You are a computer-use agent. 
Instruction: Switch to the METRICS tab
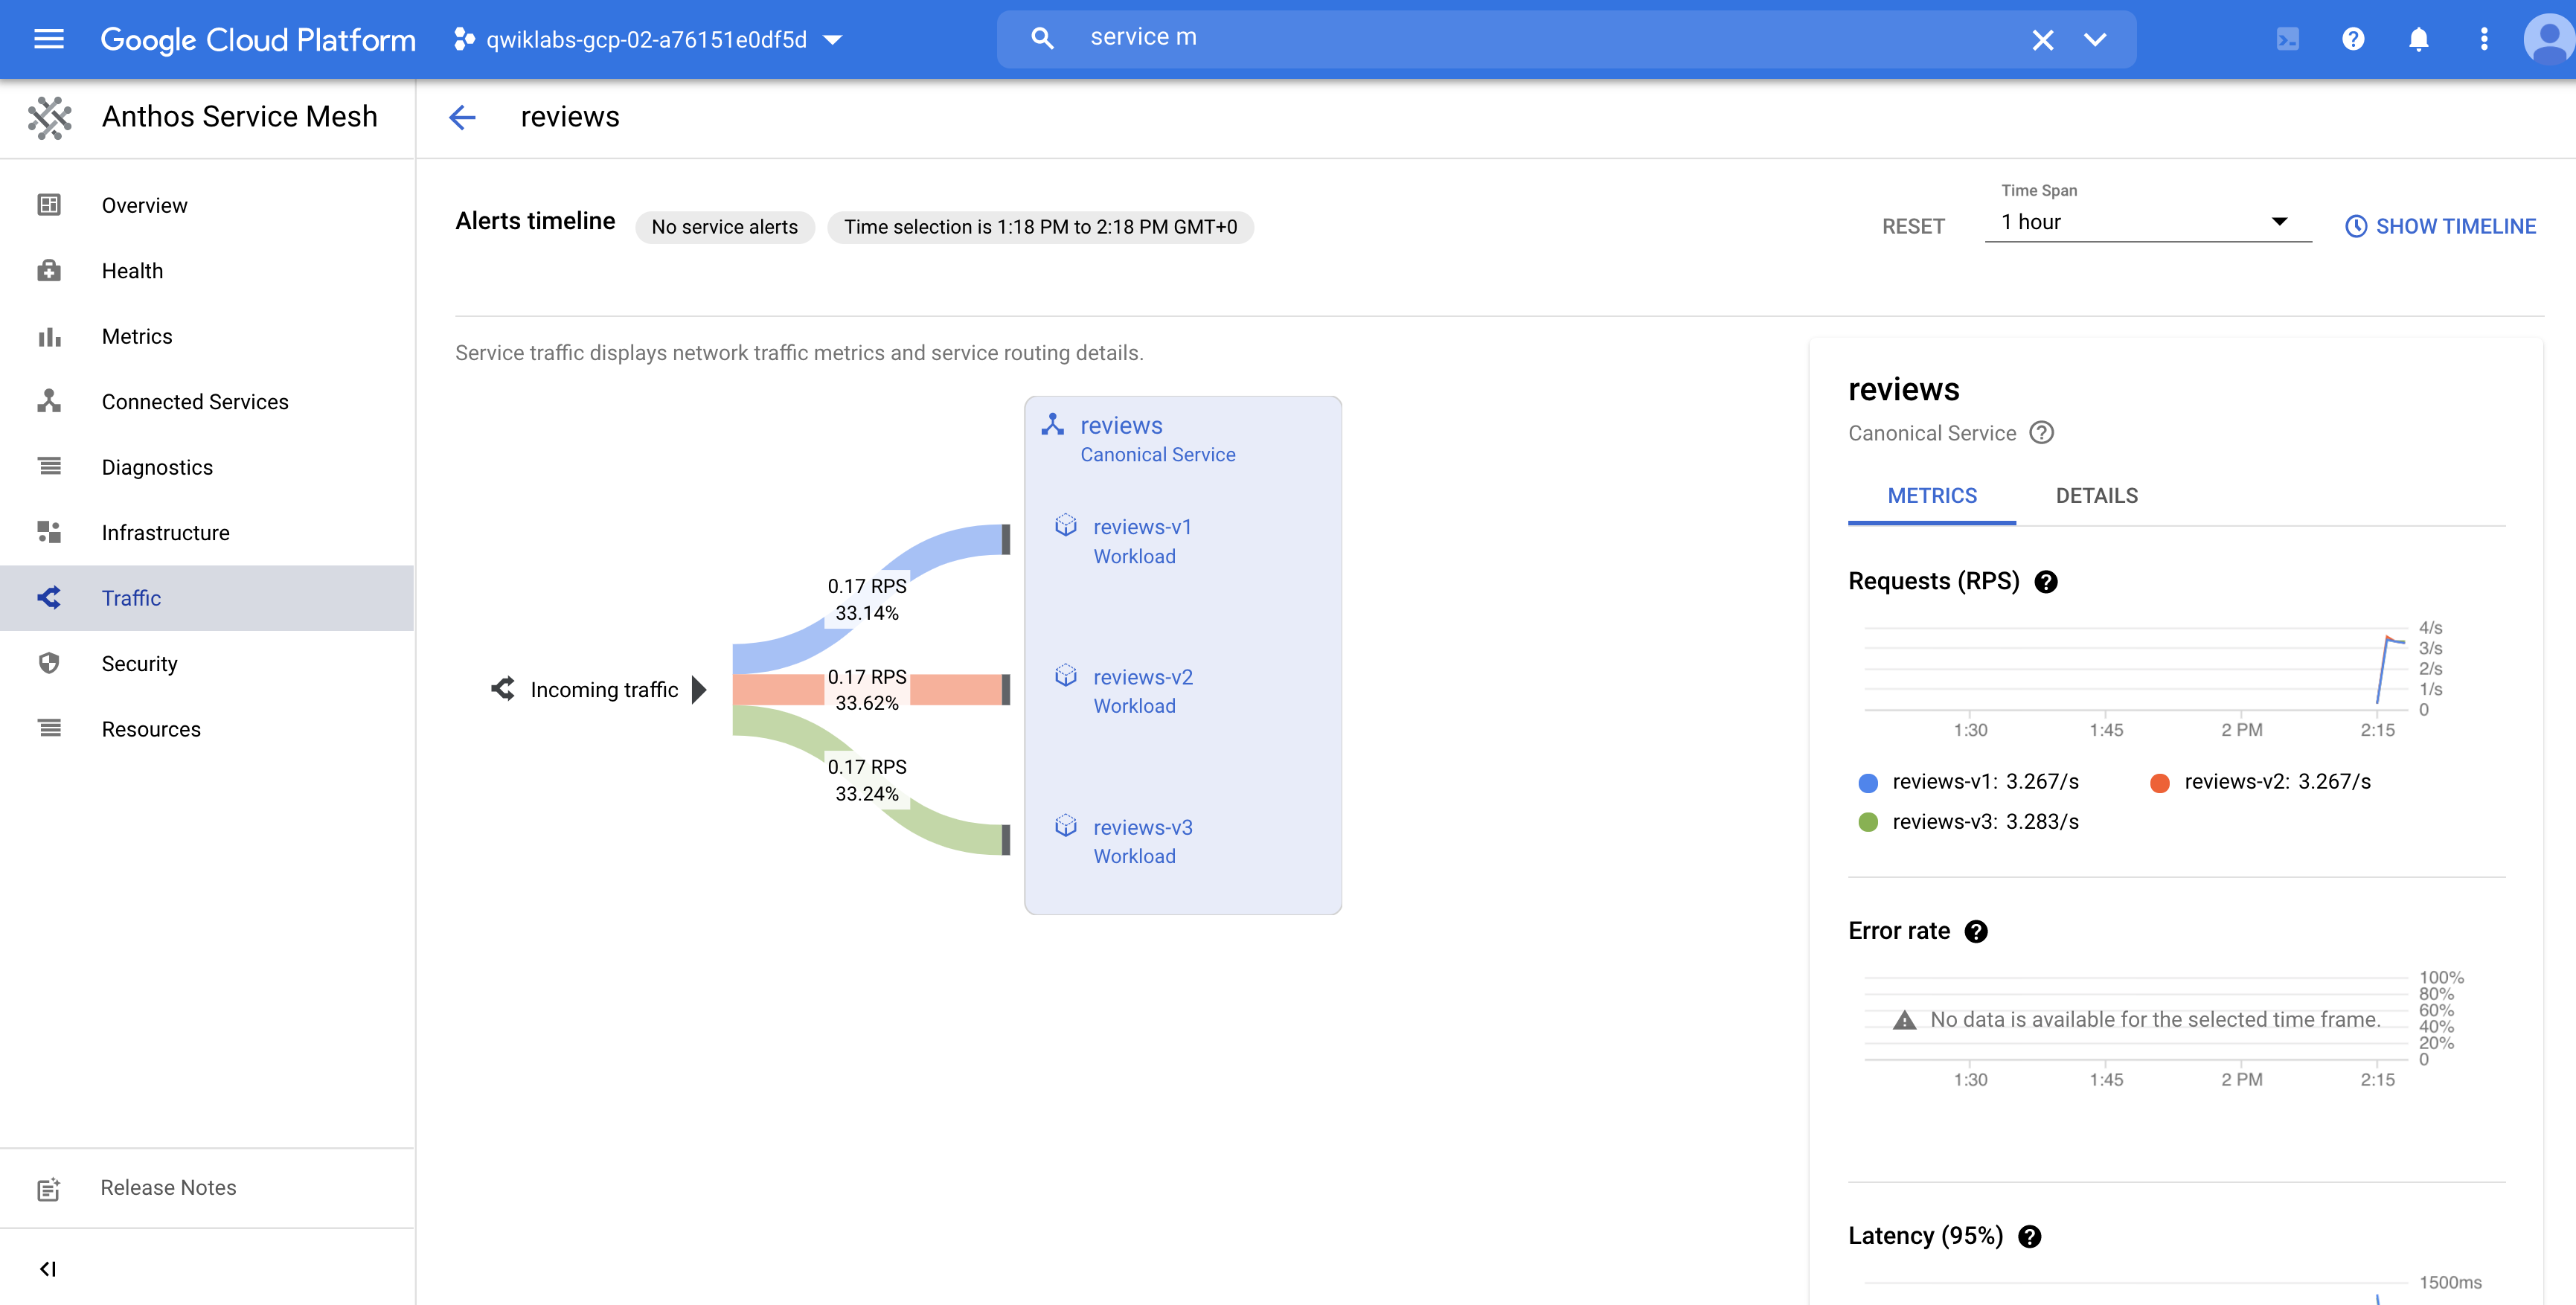(x=1931, y=496)
